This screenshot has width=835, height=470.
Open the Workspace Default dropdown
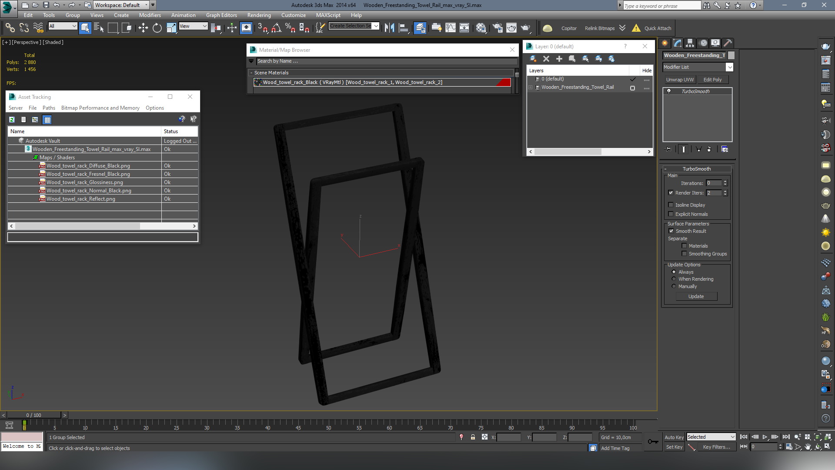point(122,5)
